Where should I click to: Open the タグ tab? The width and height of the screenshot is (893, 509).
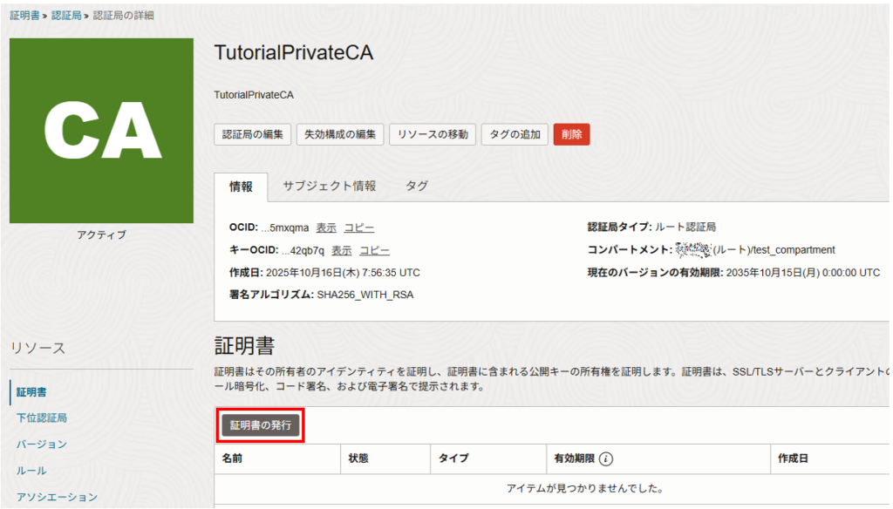[x=417, y=186]
